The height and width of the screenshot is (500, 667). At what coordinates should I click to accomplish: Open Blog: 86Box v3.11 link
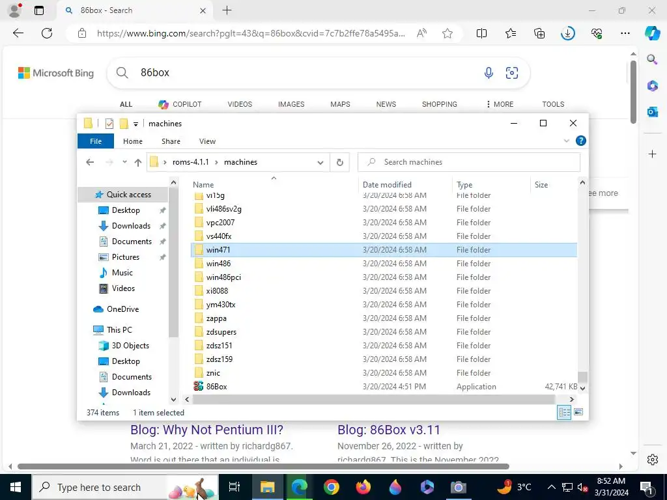(389, 430)
